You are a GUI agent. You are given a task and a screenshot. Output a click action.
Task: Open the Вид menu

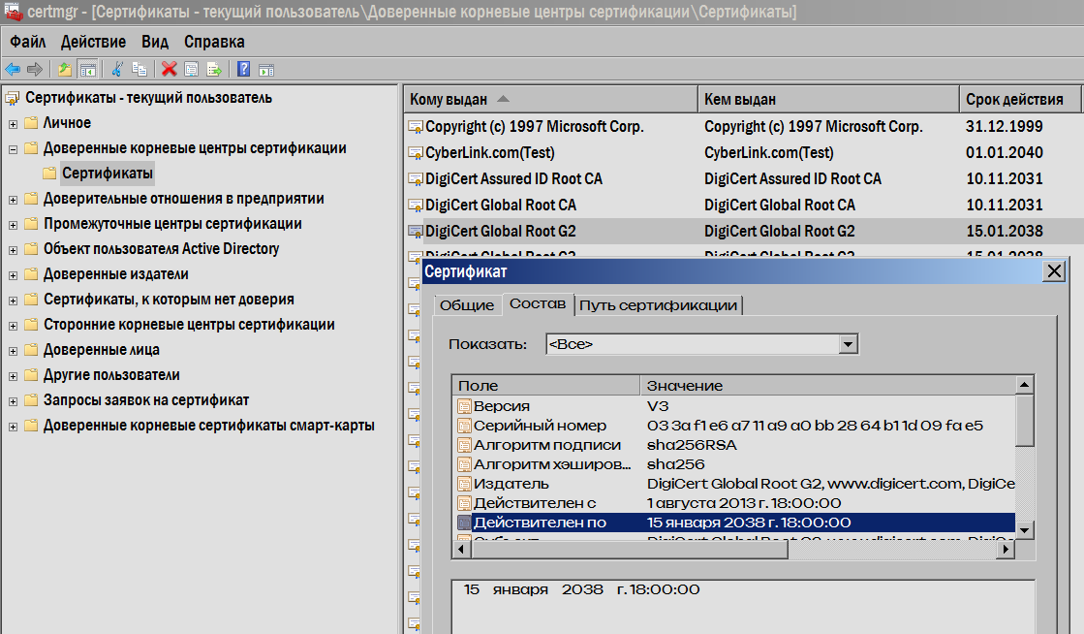(155, 43)
